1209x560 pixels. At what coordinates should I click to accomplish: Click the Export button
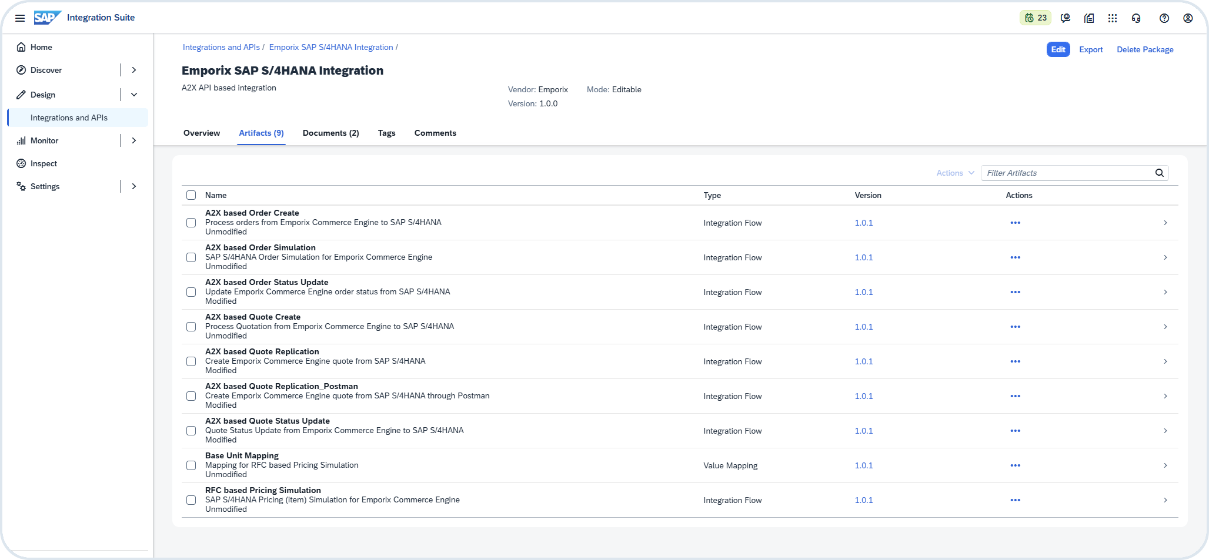click(x=1091, y=49)
